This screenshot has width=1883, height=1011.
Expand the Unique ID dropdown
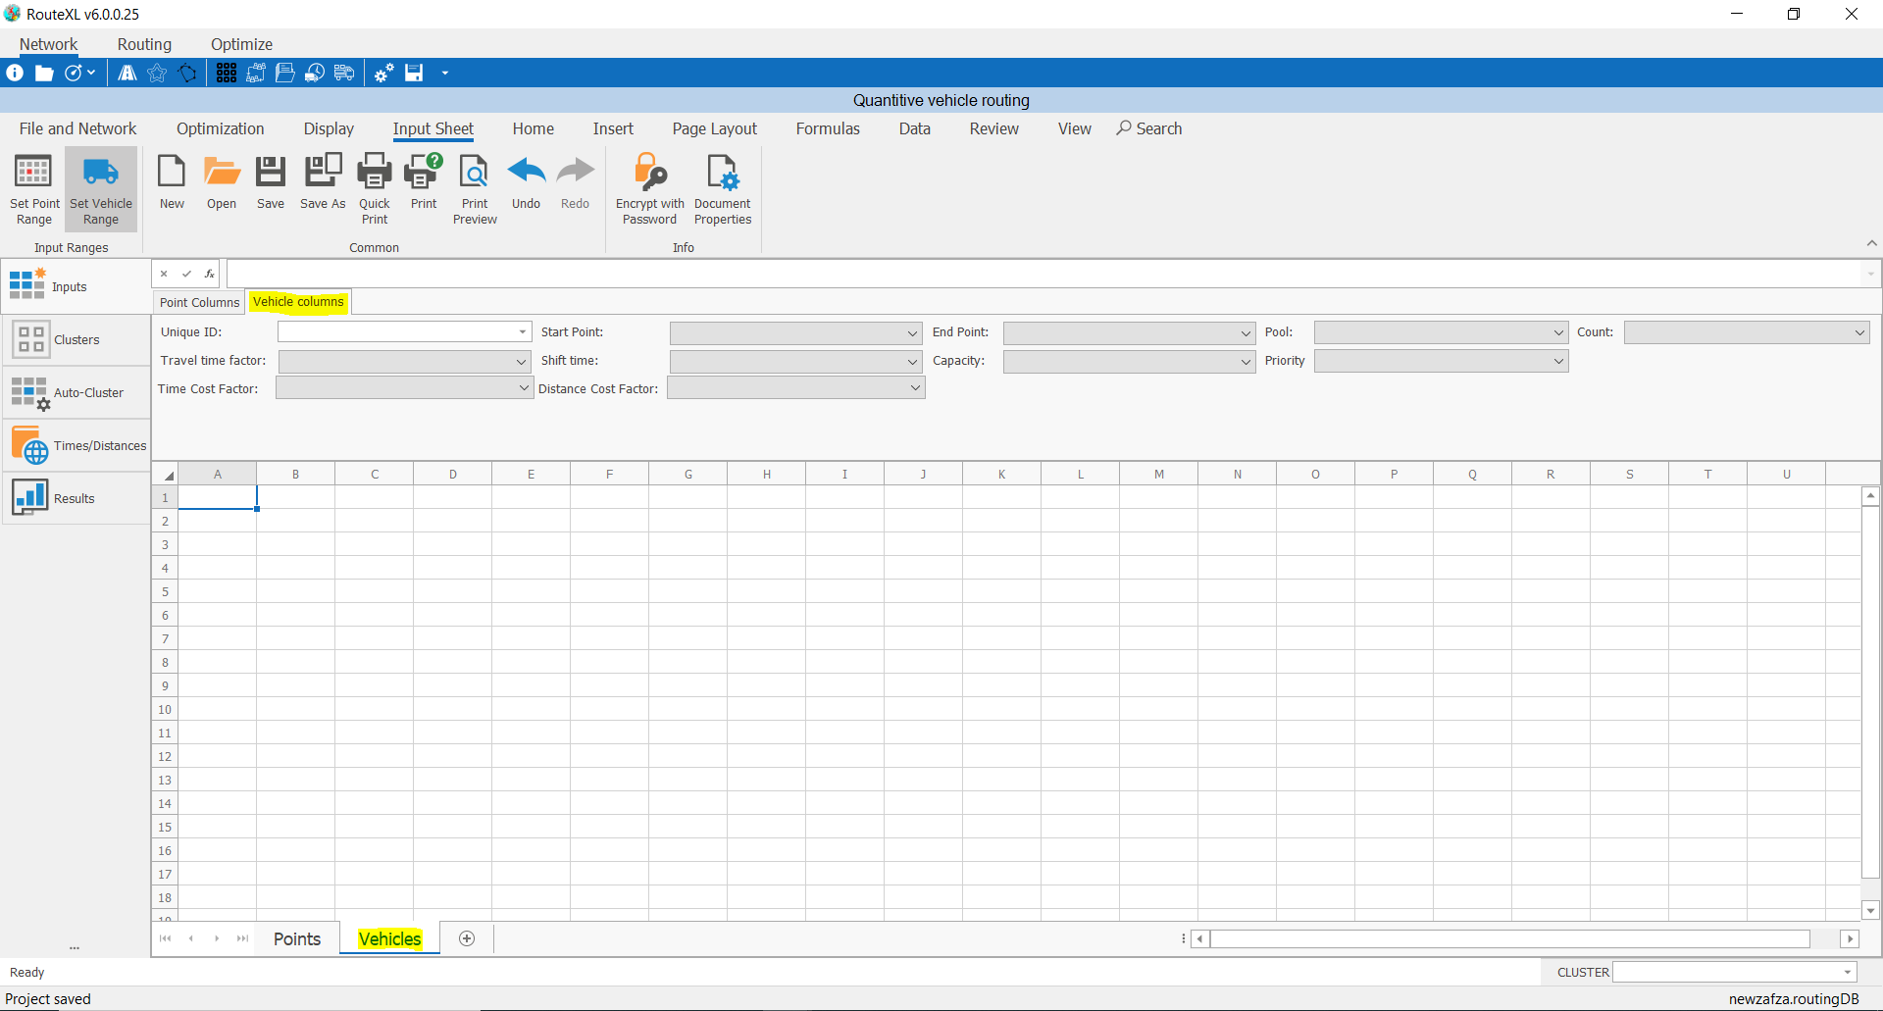523,332
